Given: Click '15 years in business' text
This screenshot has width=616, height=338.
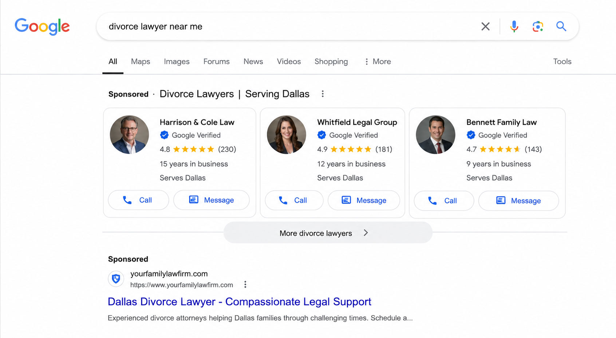Looking at the screenshot, I should click(x=194, y=164).
